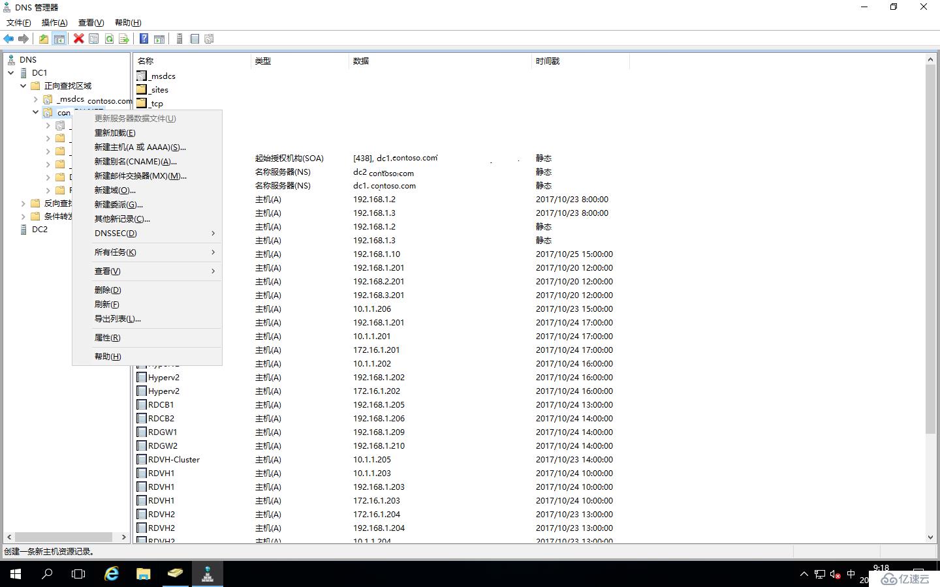The height and width of the screenshot is (587, 940).
Task: Click the blue Back arrow in toolbar
Action: (8, 39)
